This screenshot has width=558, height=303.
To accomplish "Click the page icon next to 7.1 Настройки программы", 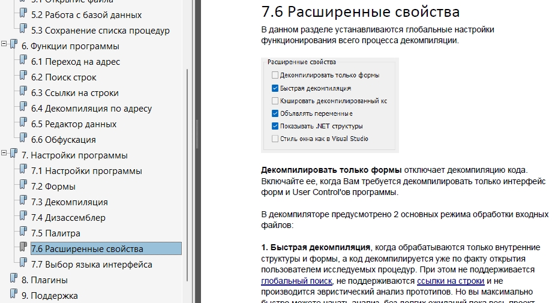I will (x=23, y=169).
